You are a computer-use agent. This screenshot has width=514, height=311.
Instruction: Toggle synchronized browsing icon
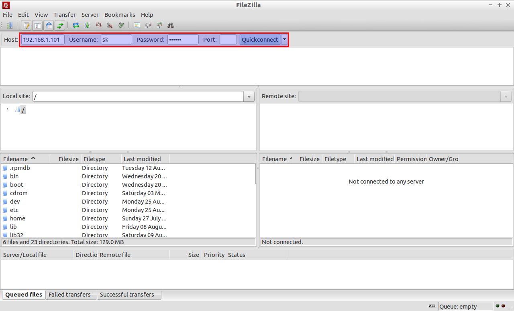(x=159, y=26)
